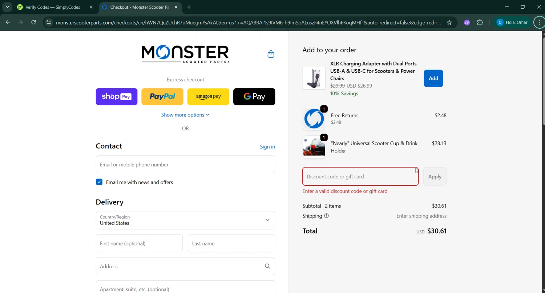Screen dimensions: 545x293
Task: Add the XLR Charging Adapter to order
Action: click(x=433, y=78)
